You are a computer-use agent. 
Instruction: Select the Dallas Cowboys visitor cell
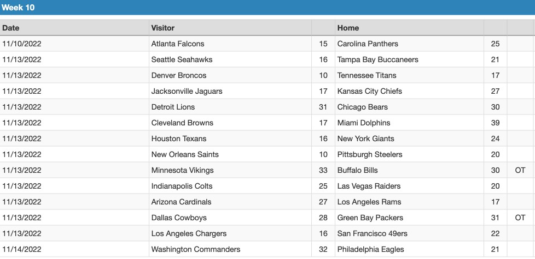[x=230, y=218]
